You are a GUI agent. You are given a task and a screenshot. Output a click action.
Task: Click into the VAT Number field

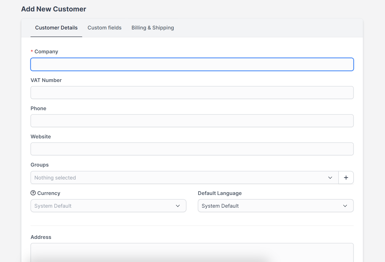coord(192,92)
